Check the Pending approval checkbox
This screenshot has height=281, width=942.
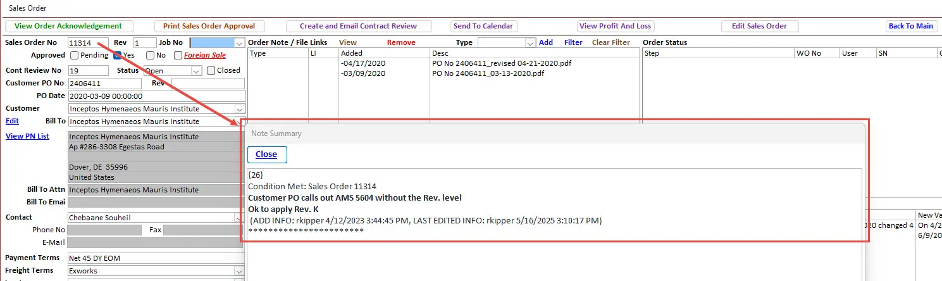pyautogui.click(x=74, y=56)
